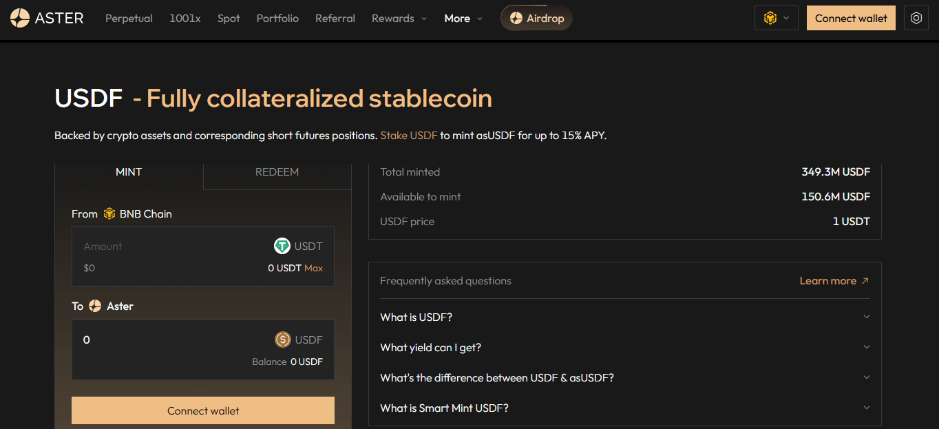The image size is (939, 429).
Task: Switch to the REDEEM tab
Action: [x=277, y=172]
